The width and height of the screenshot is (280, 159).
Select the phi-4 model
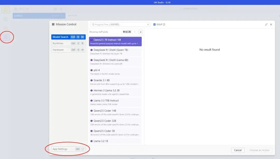[115, 72]
